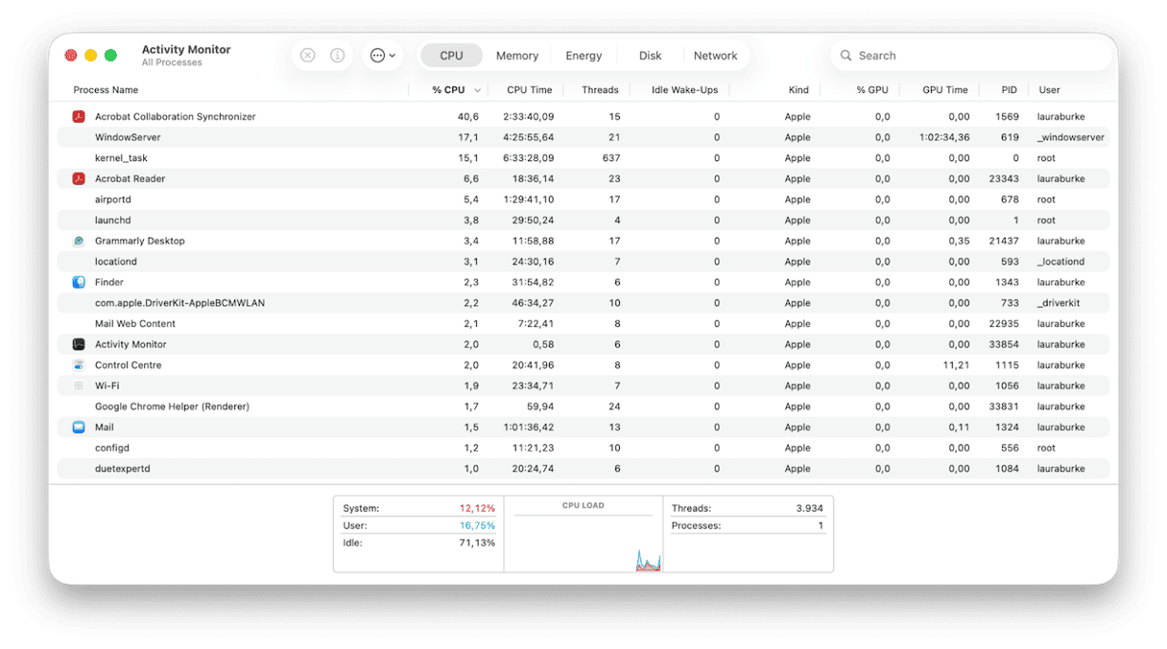Open the ellipsis options dropdown in the toolbar
The width and height of the screenshot is (1167, 649).
pos(382,55)
